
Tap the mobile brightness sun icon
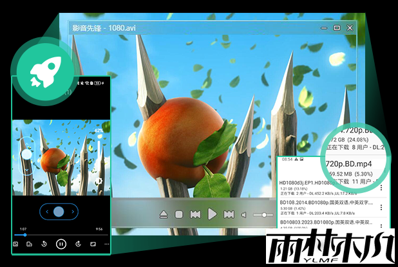pyautogui.click(x=99, y=181)
